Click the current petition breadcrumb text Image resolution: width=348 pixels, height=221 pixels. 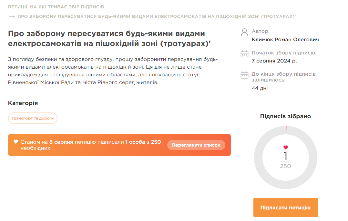(157, 16)
